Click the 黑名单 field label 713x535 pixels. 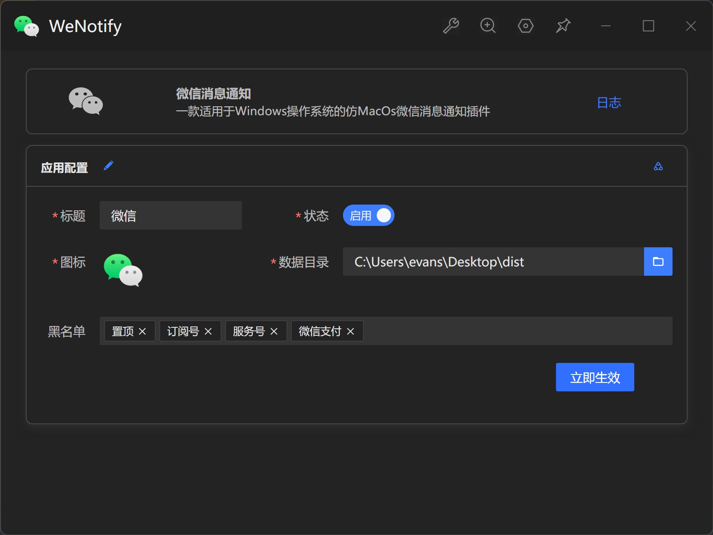coord(67,331)
